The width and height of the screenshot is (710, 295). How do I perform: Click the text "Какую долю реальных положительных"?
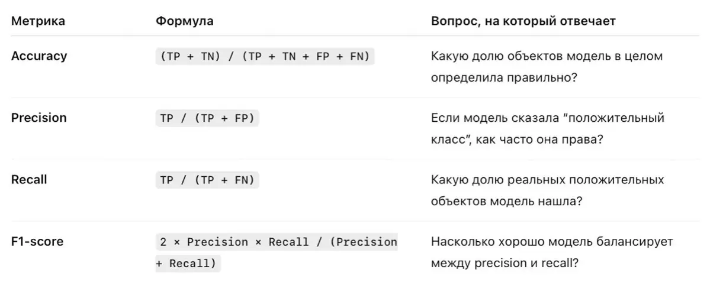click(x=548, y=179)
